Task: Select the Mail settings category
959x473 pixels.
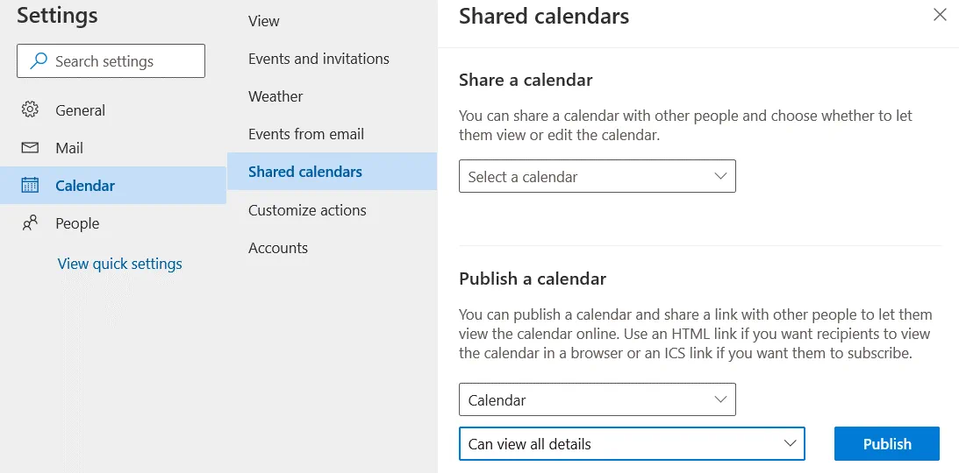Action: click(69, 148)
